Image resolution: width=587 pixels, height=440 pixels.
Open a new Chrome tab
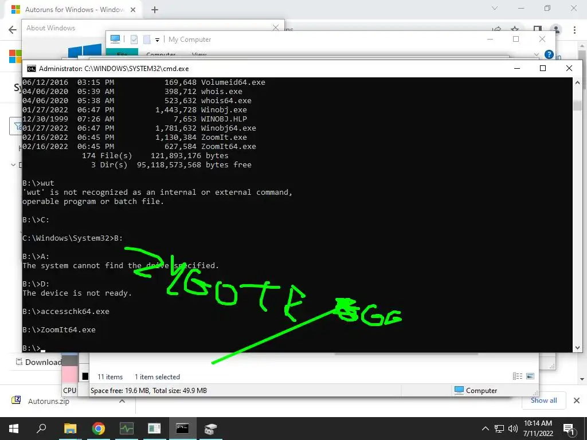(x=155, y=10)
